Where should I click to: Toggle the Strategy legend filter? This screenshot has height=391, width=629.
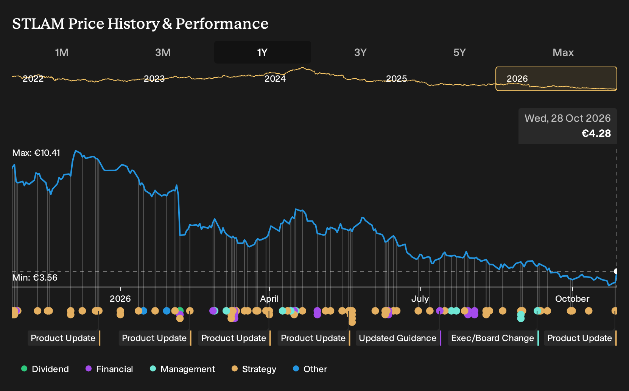pyautogui.click(x=254, y=369)
